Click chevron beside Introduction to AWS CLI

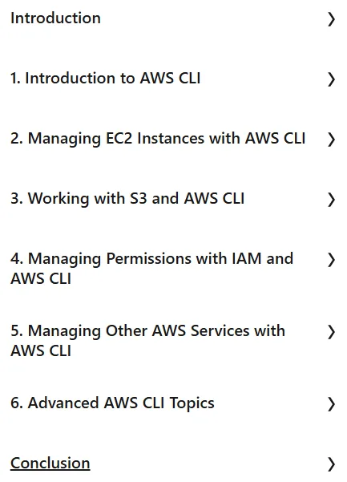(331, 79)
